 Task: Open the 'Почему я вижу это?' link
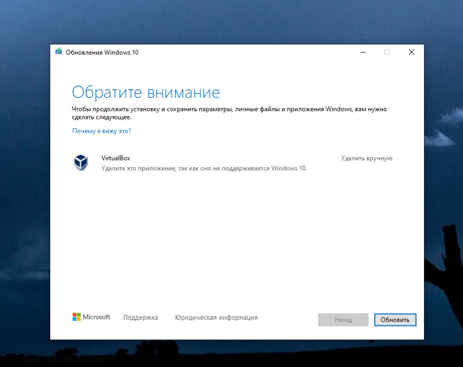point(102,131)
